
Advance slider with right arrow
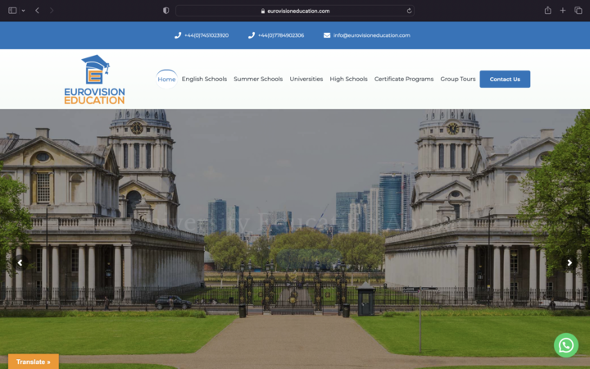tap(570, 262)
